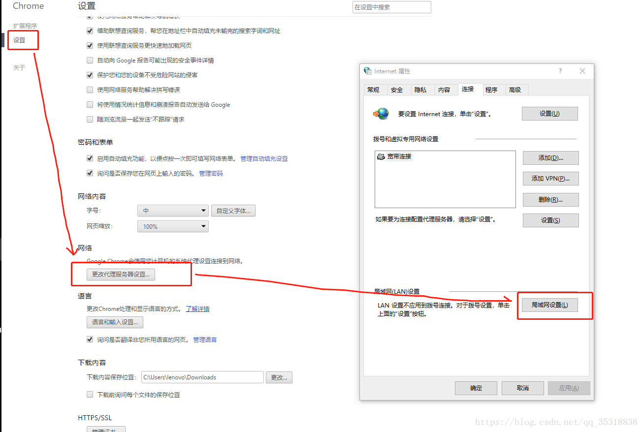
Task: Enable 自动向 Google 报告安全事件详情
Action: [x=90, y=60]
